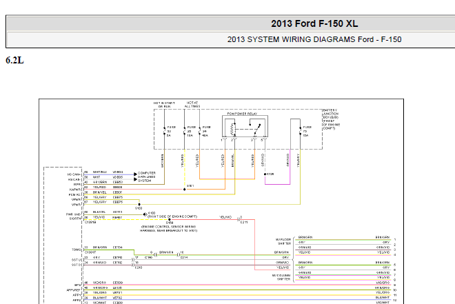Click the fuse under "HOT IN START OR RUN"
Image resolution: width=455 pixels, height=304 pixels.
click(x=165, y=132)
